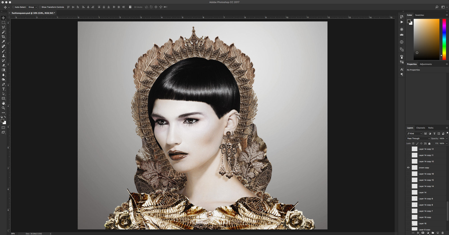Open the Move tool preset picker arrow
Image resolution: width=449 pixels, height=235 pixels.
[9, 7]
